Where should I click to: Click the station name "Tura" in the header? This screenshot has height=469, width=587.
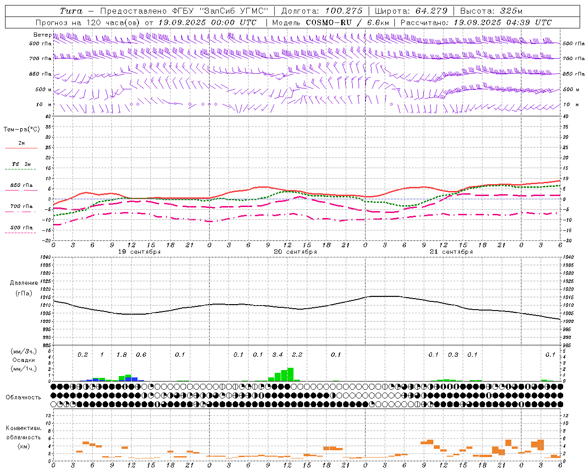(x=71, y=11)
